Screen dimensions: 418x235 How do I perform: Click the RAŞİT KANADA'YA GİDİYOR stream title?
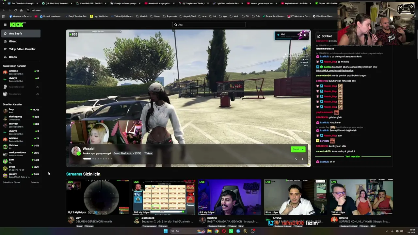click(x=233, y=222)
